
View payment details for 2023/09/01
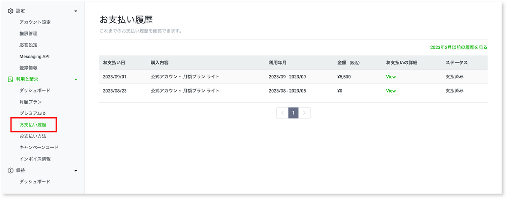pos(391,77)
